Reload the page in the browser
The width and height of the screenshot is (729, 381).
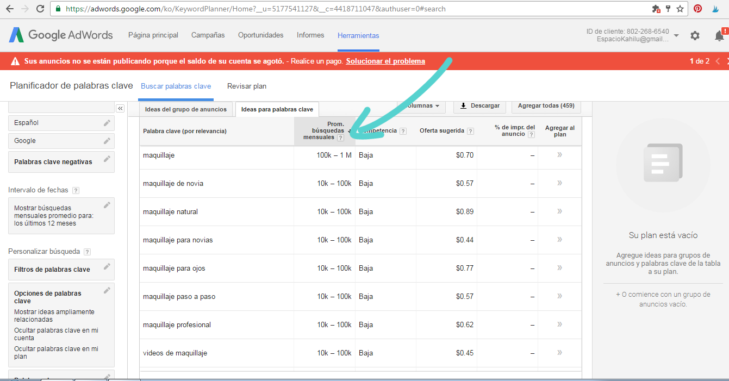click(x=40, y=9)
